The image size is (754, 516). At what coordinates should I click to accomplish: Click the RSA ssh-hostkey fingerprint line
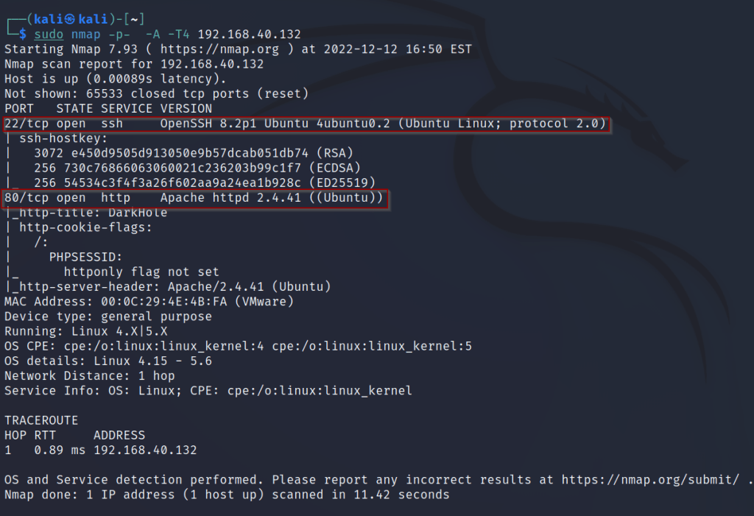pyautogui.click(x=176, y=153)
